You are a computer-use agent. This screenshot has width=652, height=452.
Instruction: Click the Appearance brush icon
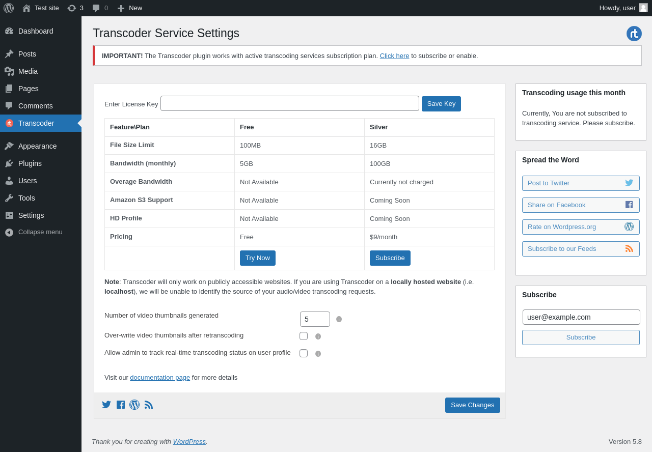(x=9, y=146)
